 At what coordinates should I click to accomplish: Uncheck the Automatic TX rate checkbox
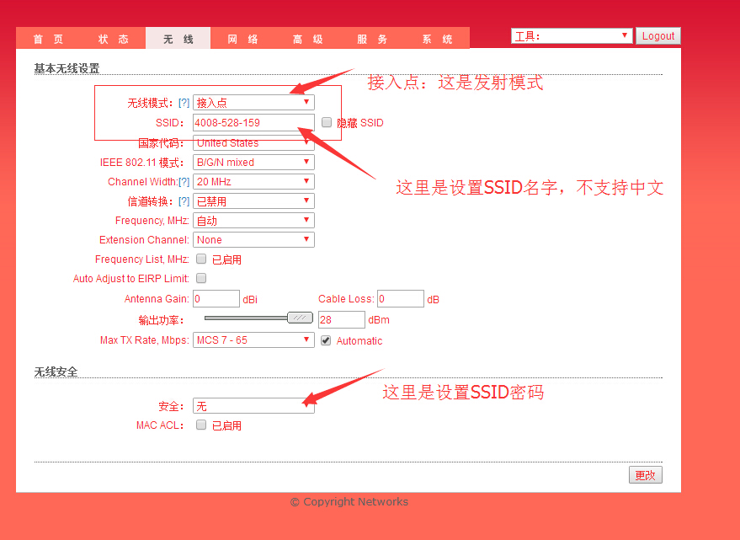tap(326, 340)
